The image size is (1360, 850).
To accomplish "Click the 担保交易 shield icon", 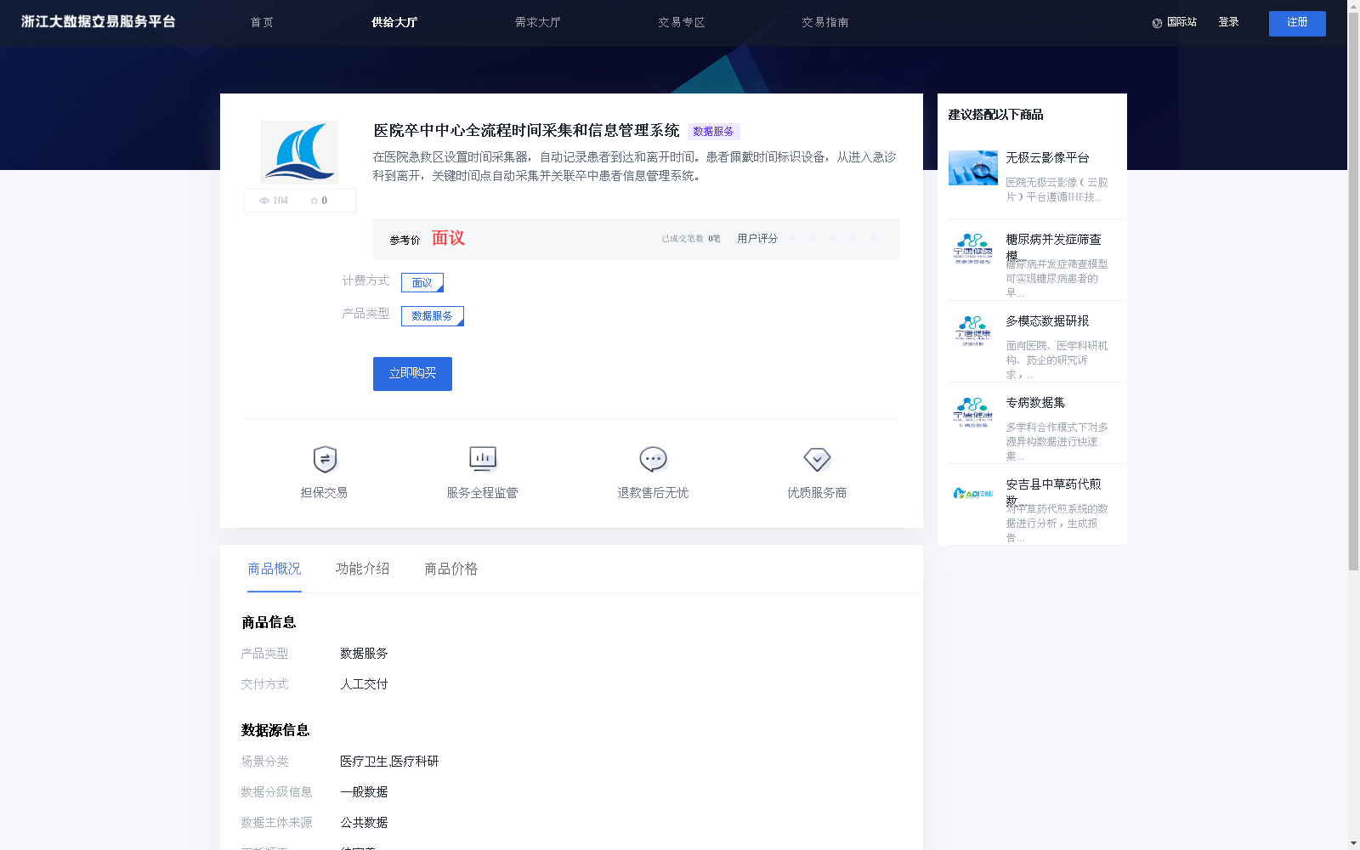I will [x=325, y=459].
